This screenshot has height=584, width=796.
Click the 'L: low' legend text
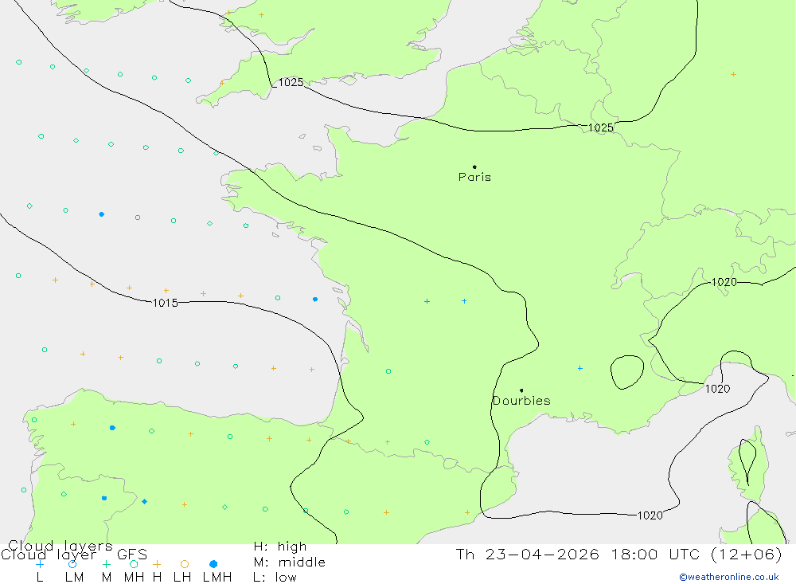click(275, 578)
